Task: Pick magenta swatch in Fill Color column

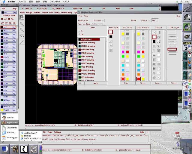Action: 123,52
